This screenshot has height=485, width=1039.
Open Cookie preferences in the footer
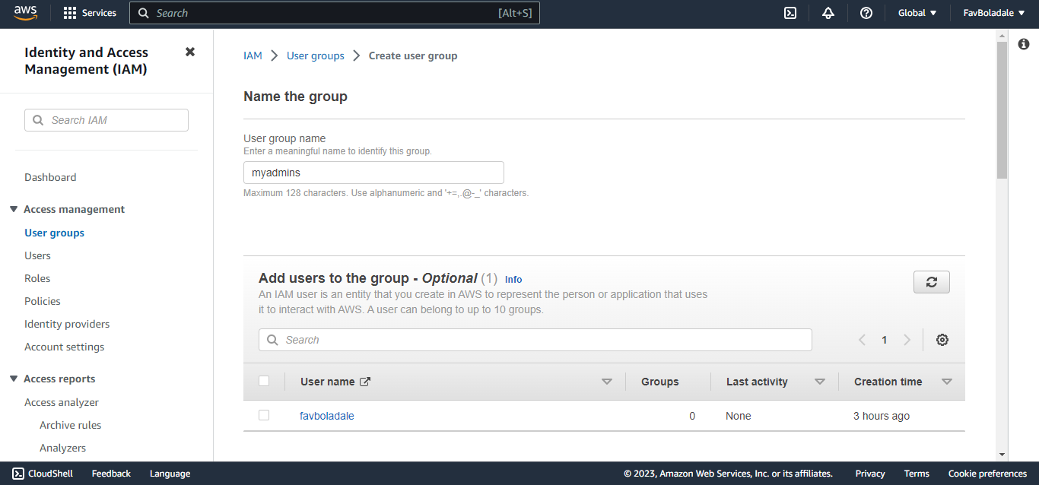point(987,474)
